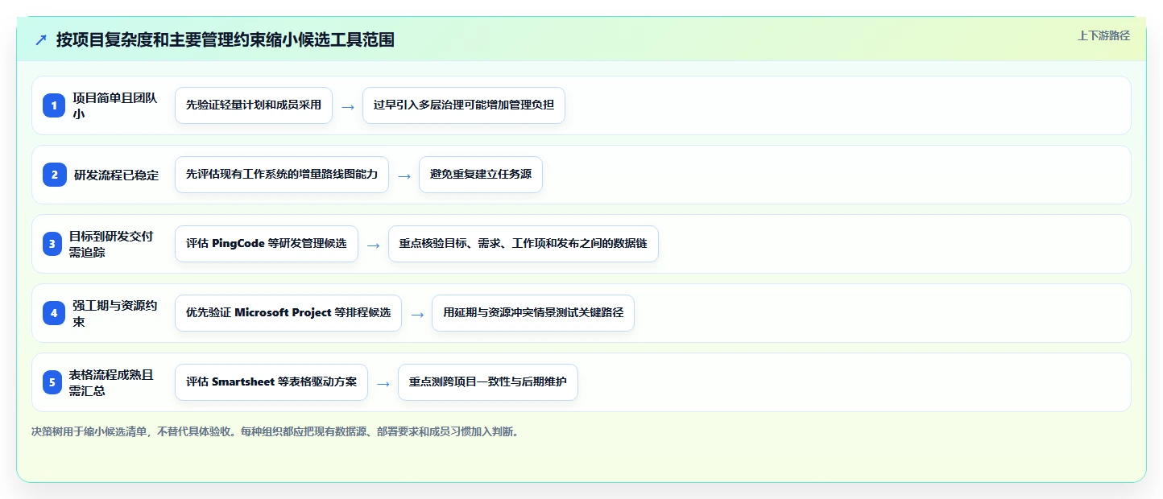Click the 强工期与资源约束 condition label
1163x499 pixels.
point(115,313)
